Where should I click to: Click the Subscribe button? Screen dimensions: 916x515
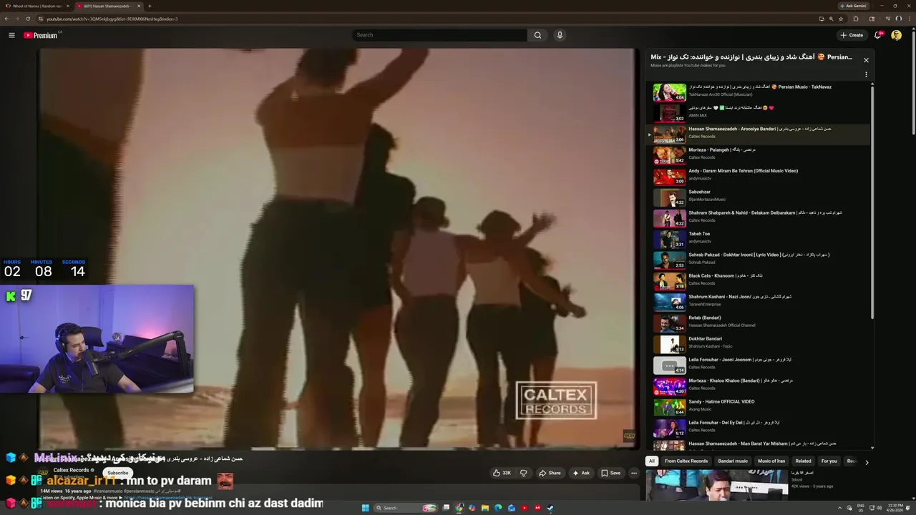[118, 473]
